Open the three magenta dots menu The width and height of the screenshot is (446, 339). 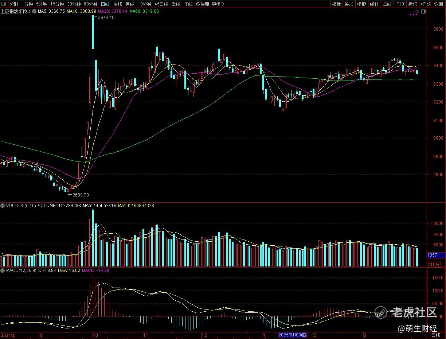coord(414,15)
